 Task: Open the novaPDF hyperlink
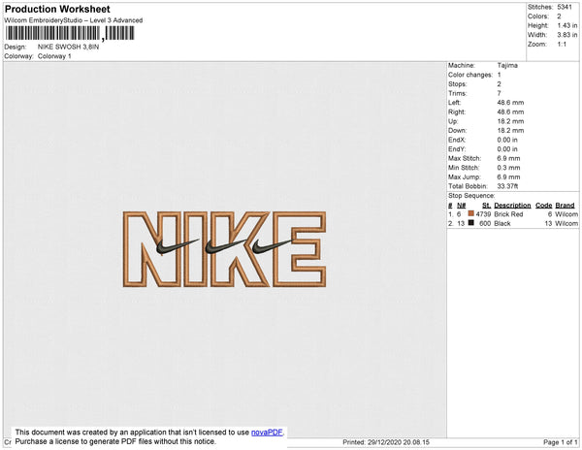[x=267, y=433]
